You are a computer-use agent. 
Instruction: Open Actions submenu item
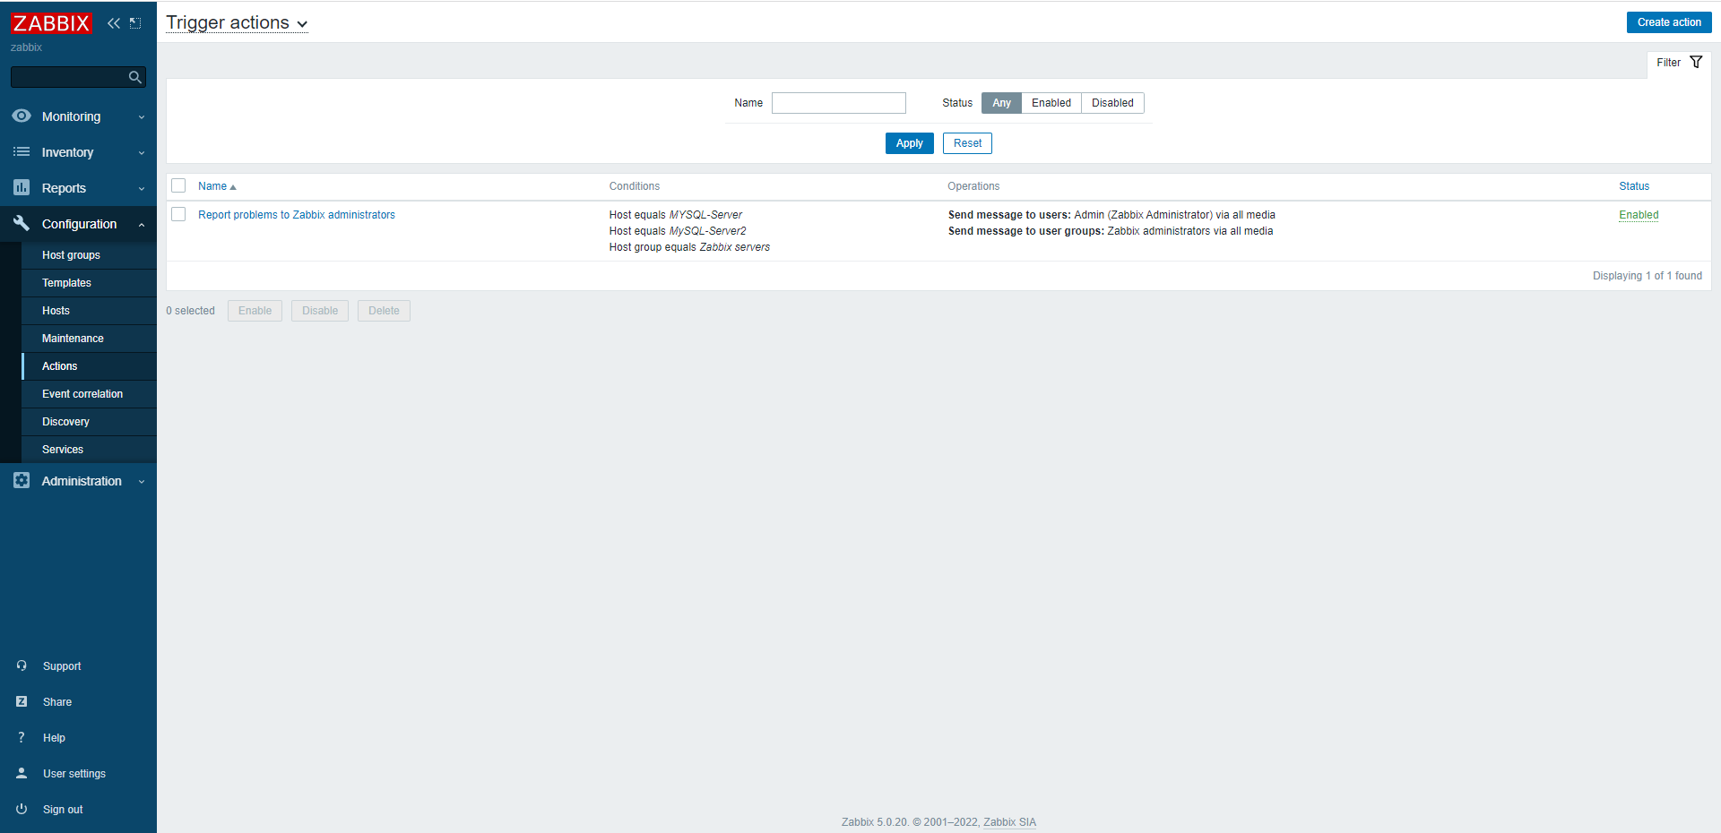point(89,366)
